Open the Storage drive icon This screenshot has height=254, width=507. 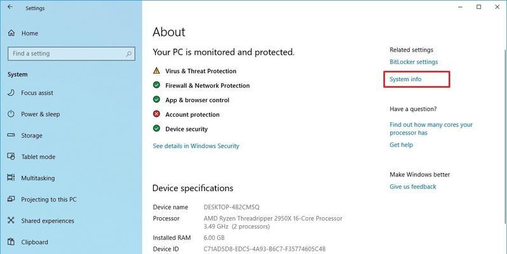11,135
